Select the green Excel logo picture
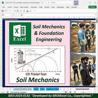Screen dimensions: 98x98 point(20,33)
